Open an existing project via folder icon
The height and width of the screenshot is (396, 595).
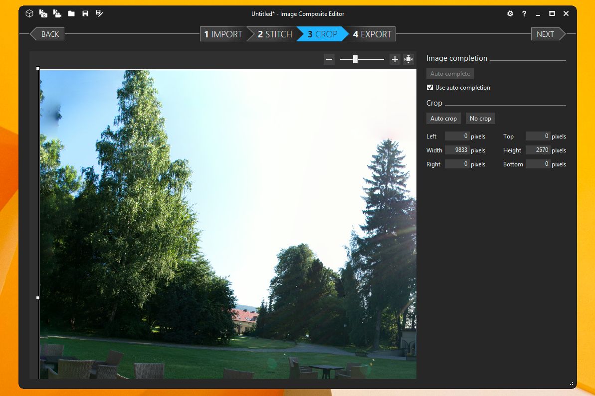[x=71, y=13]
